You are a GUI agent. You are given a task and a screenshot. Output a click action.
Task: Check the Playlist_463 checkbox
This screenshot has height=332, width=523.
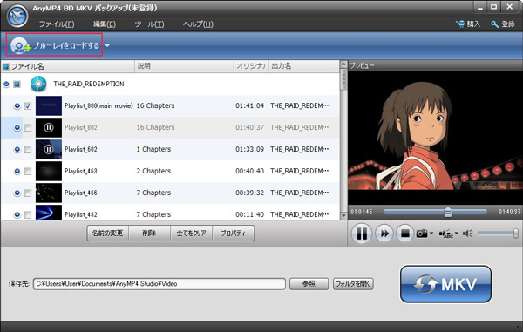point(28,172)
